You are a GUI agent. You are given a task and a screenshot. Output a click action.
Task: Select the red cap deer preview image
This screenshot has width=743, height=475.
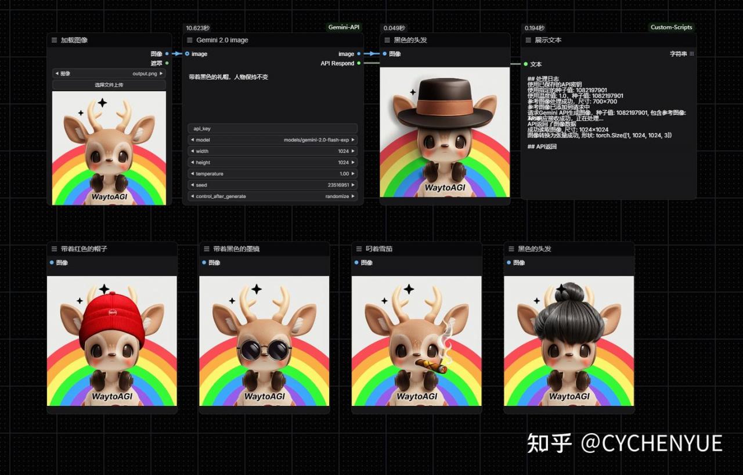point(112,341)
